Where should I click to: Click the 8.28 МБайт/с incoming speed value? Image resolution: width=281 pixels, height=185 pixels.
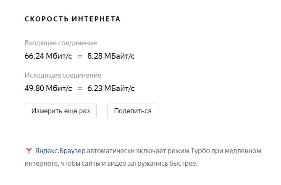[111, 55]
